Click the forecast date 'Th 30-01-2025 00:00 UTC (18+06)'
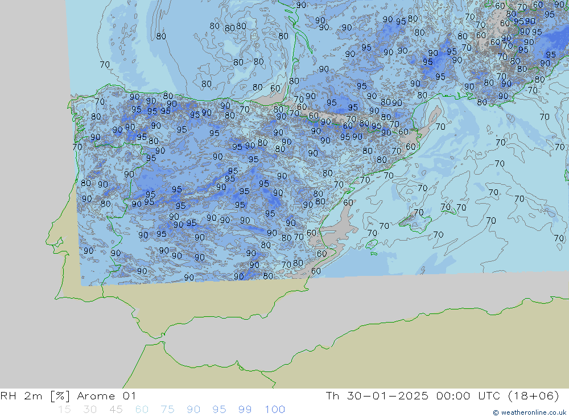The image size is (569, 417). coord(442,395)
